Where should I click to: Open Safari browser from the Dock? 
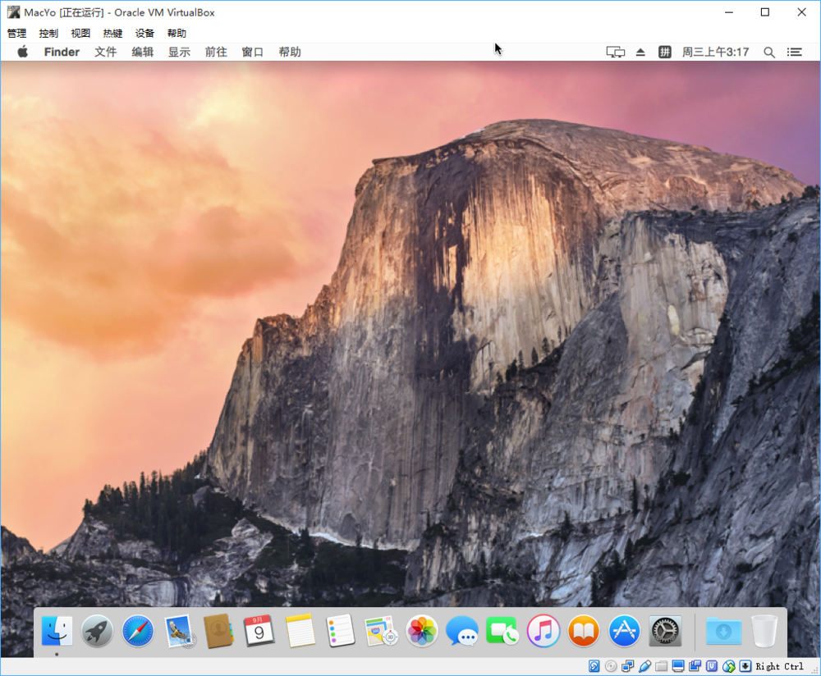coord(138,631)
